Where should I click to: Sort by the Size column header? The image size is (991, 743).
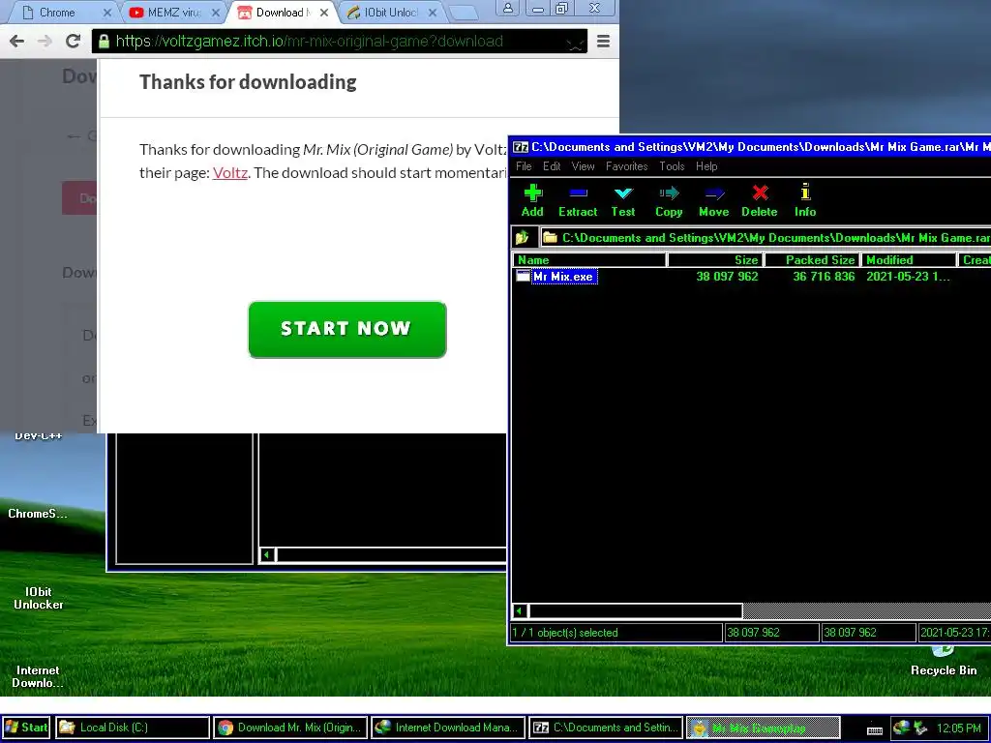(715, 259)
